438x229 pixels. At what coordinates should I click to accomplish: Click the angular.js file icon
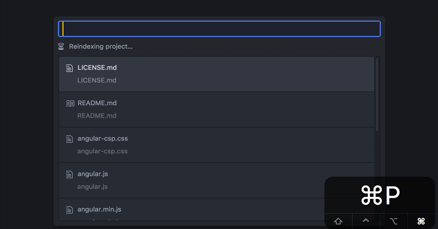(x=69, y=174)
